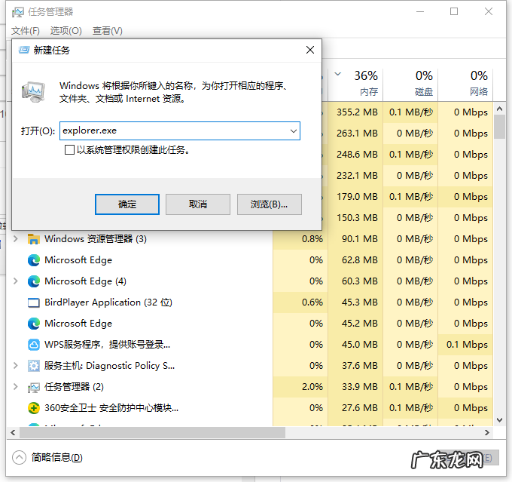The height and width of the screenshot is (482, 512).
Task: Click the 355.2 MB memory cell
Action: (x=357, y=112)
